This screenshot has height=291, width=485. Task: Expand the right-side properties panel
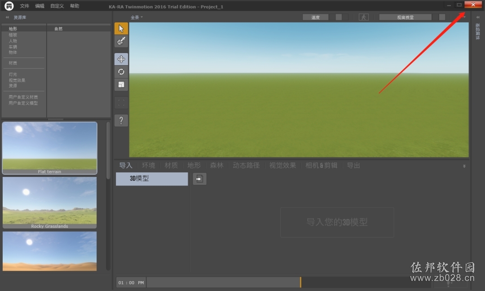point(478,18)
